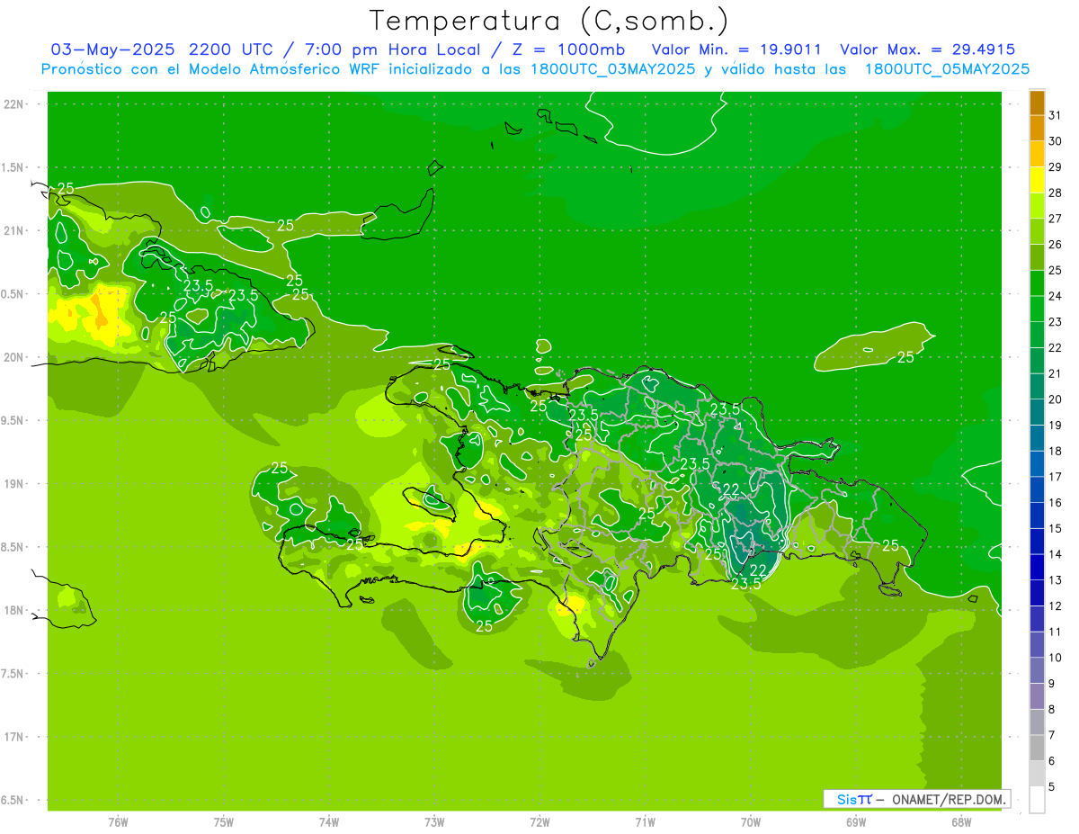Click the latitude axis label '19N'
Image resolution: width=1079 pixels, height=834 pixels.
point(14,483)
